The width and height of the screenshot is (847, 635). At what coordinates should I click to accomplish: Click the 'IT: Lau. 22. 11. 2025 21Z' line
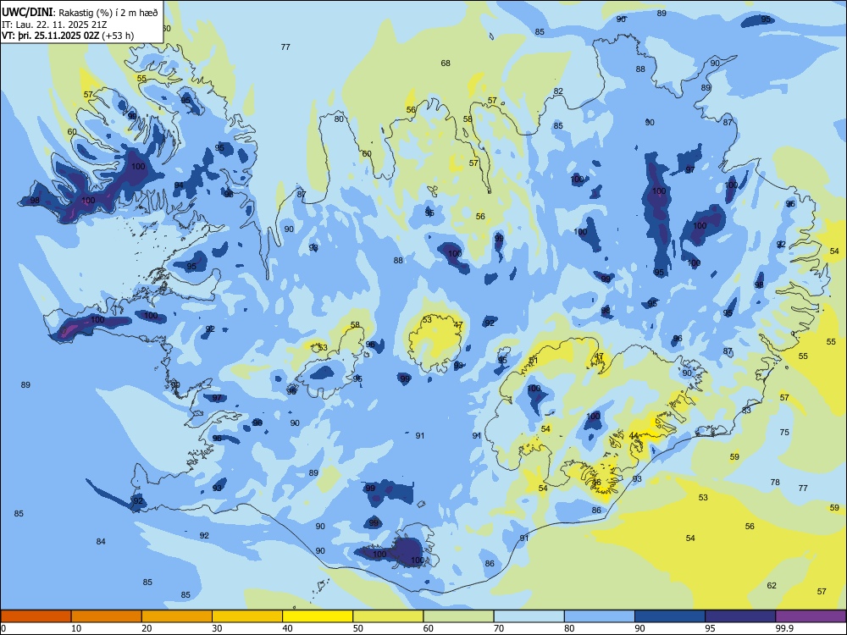pos(54,25)
